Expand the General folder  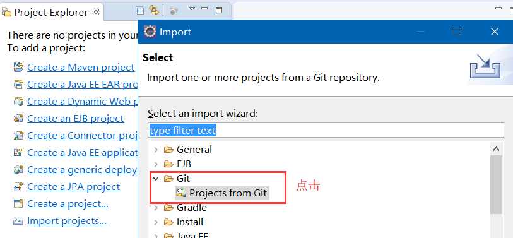[x=156, y=150]
